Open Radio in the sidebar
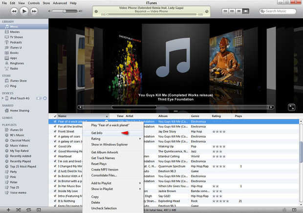This screenshot has height=213, width=303. pos(14,69)
